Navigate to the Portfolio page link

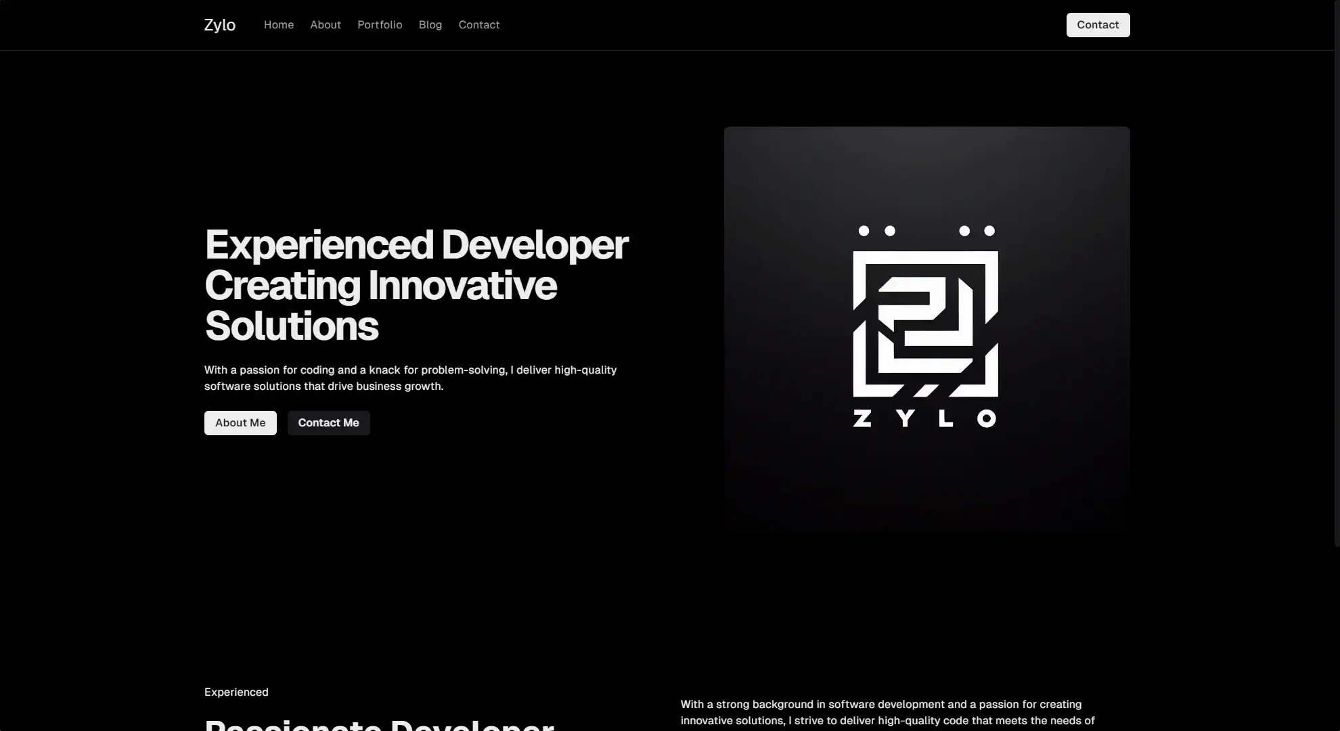[x=379, y=25]
